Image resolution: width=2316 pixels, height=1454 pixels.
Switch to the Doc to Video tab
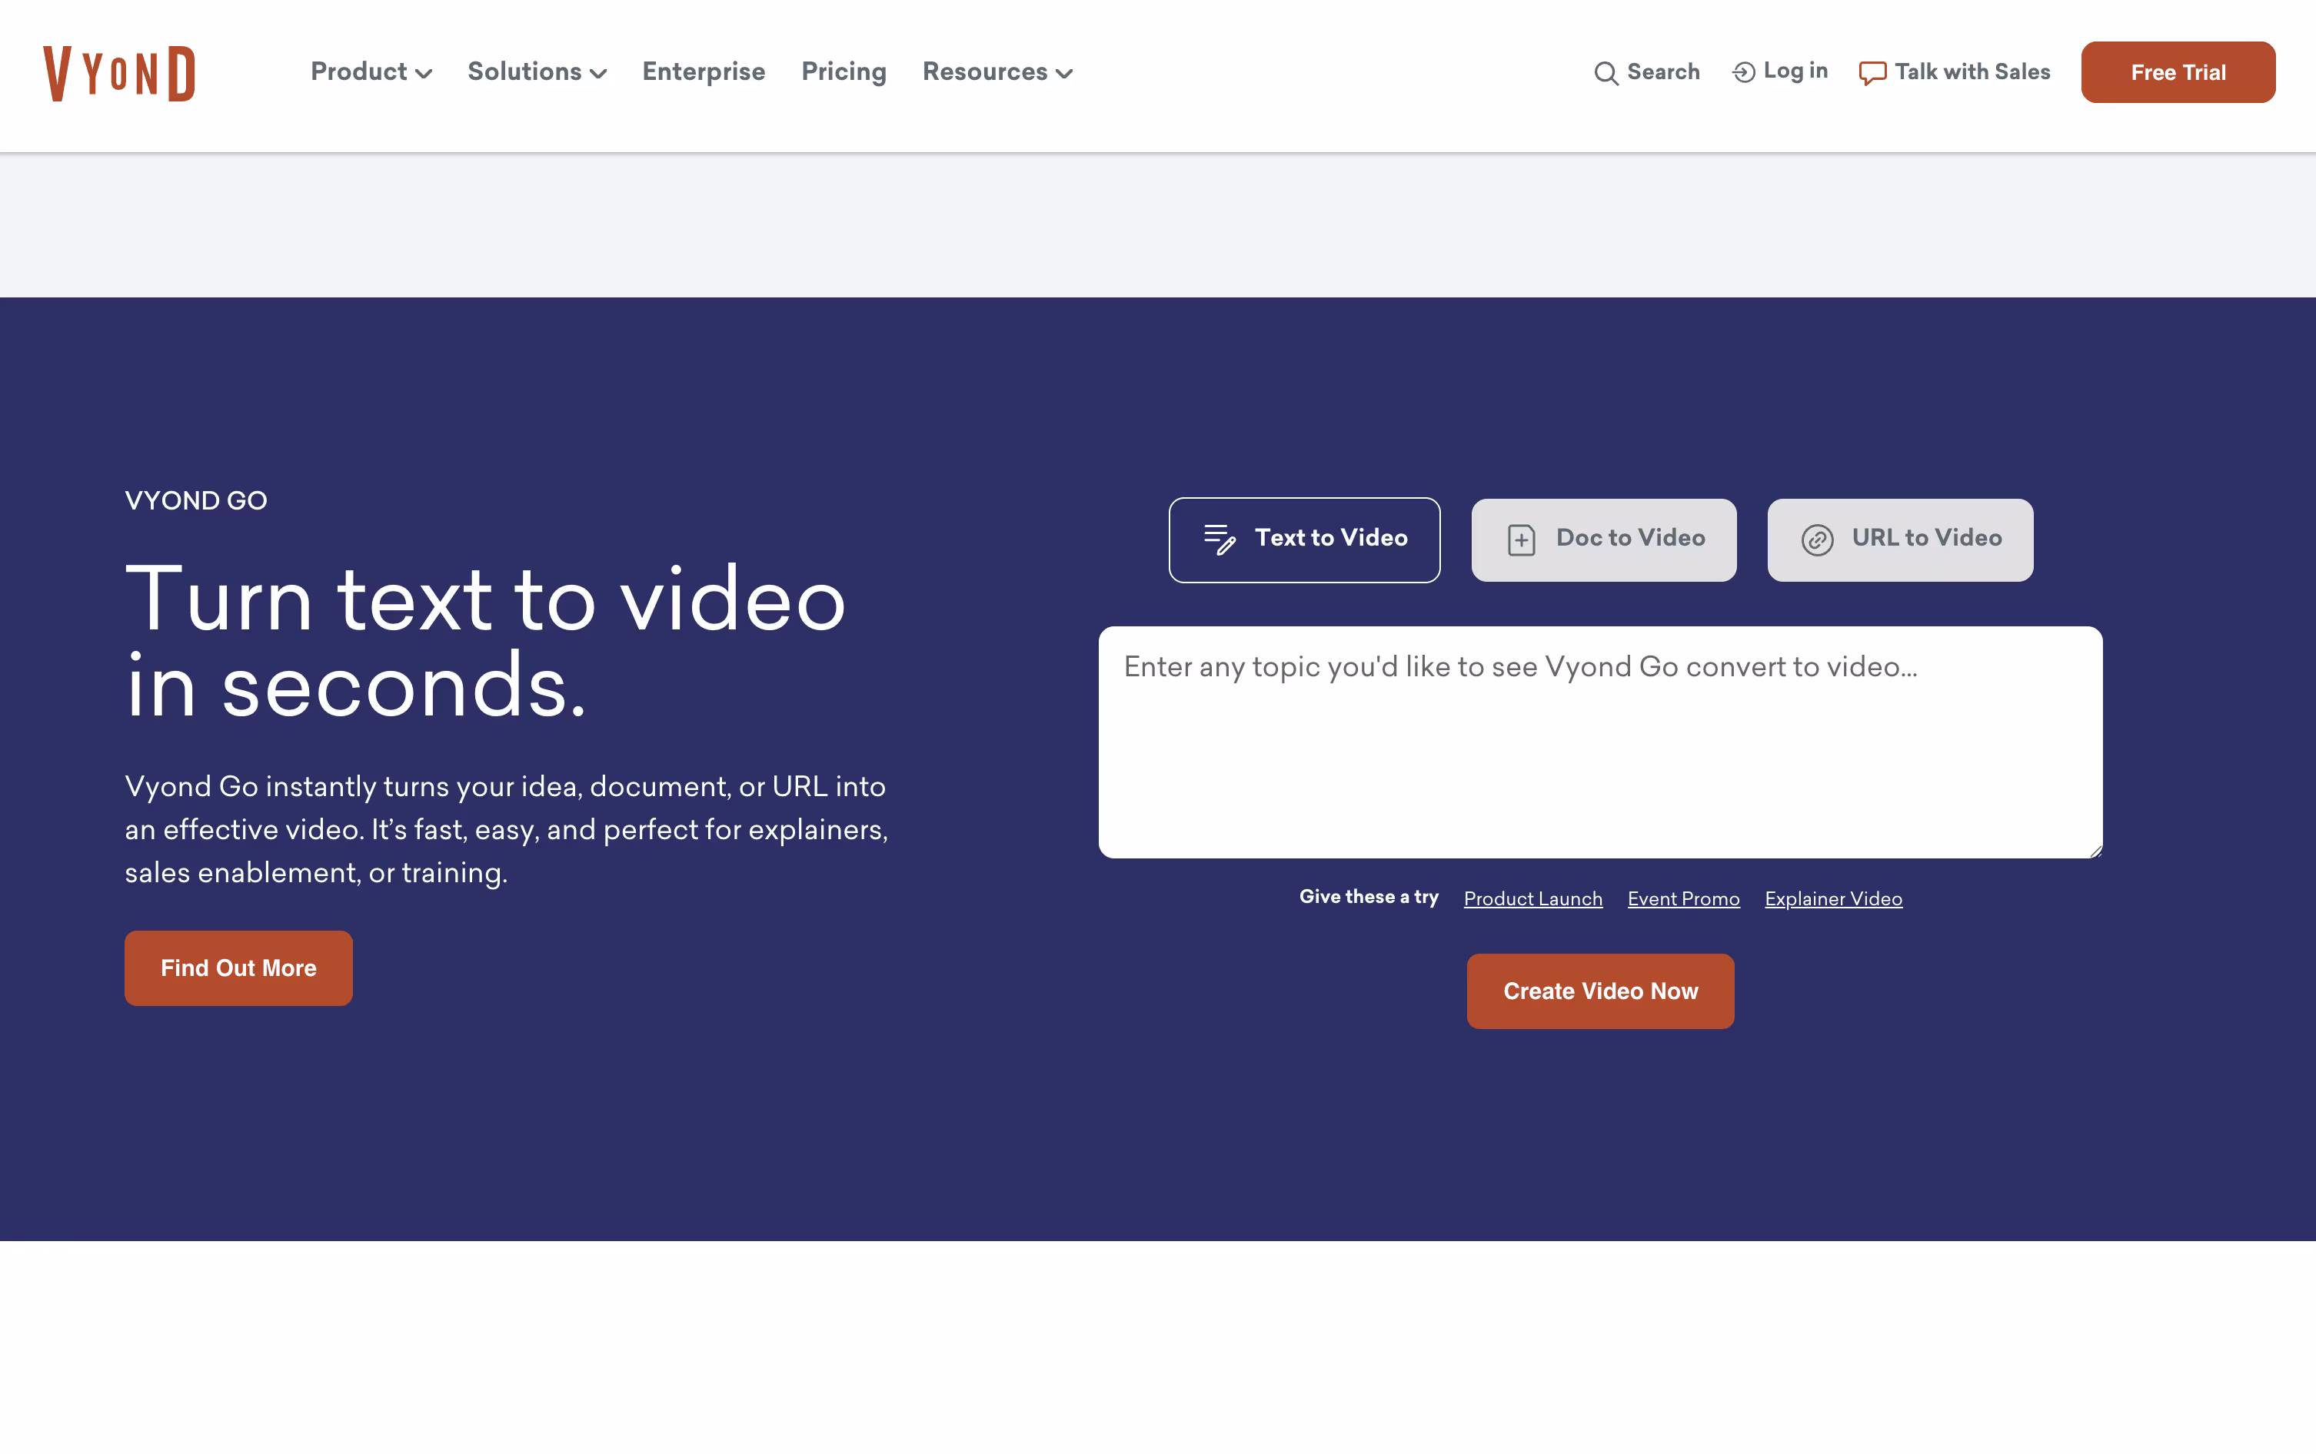point(1603,540)
